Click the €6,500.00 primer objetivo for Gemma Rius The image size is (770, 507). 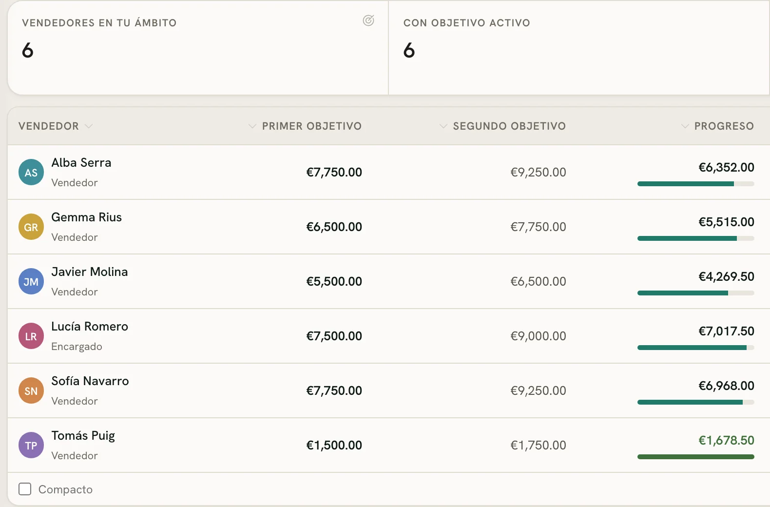pyautogui.click(x=334, y=227)
